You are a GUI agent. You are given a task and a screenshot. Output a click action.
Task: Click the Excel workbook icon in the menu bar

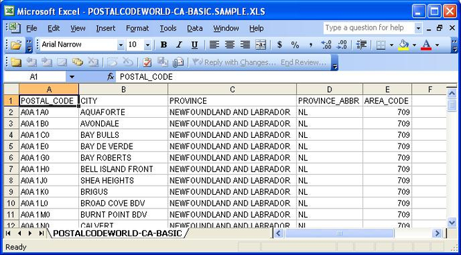14,28
